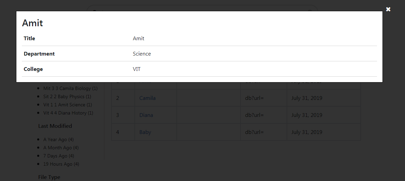Open the Diana result link
This screenshot has width=405, height=181.
click(146, 115)
